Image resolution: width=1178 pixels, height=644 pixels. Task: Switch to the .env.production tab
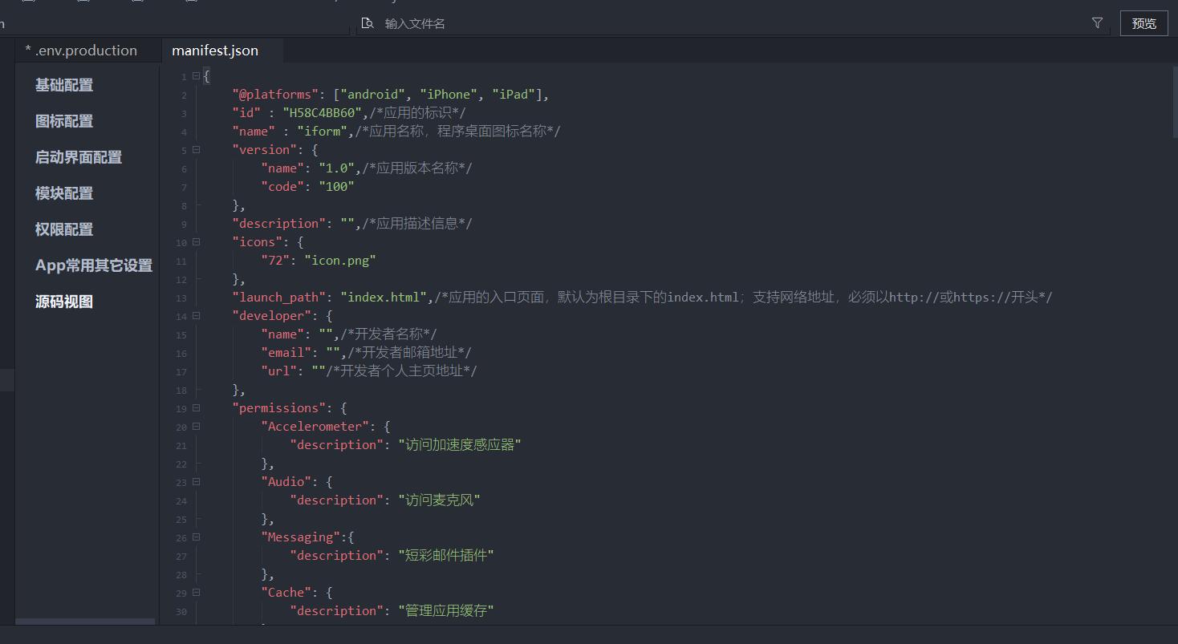click(x=81, y=51)
